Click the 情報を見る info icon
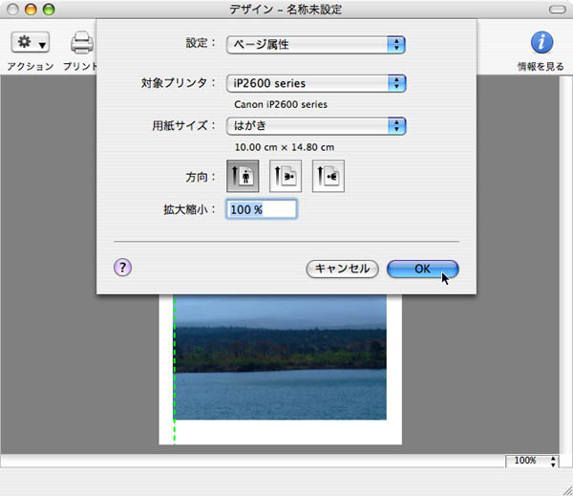This screenshot has width=573, height=496. pyautogui.click(x=541, y=43)
